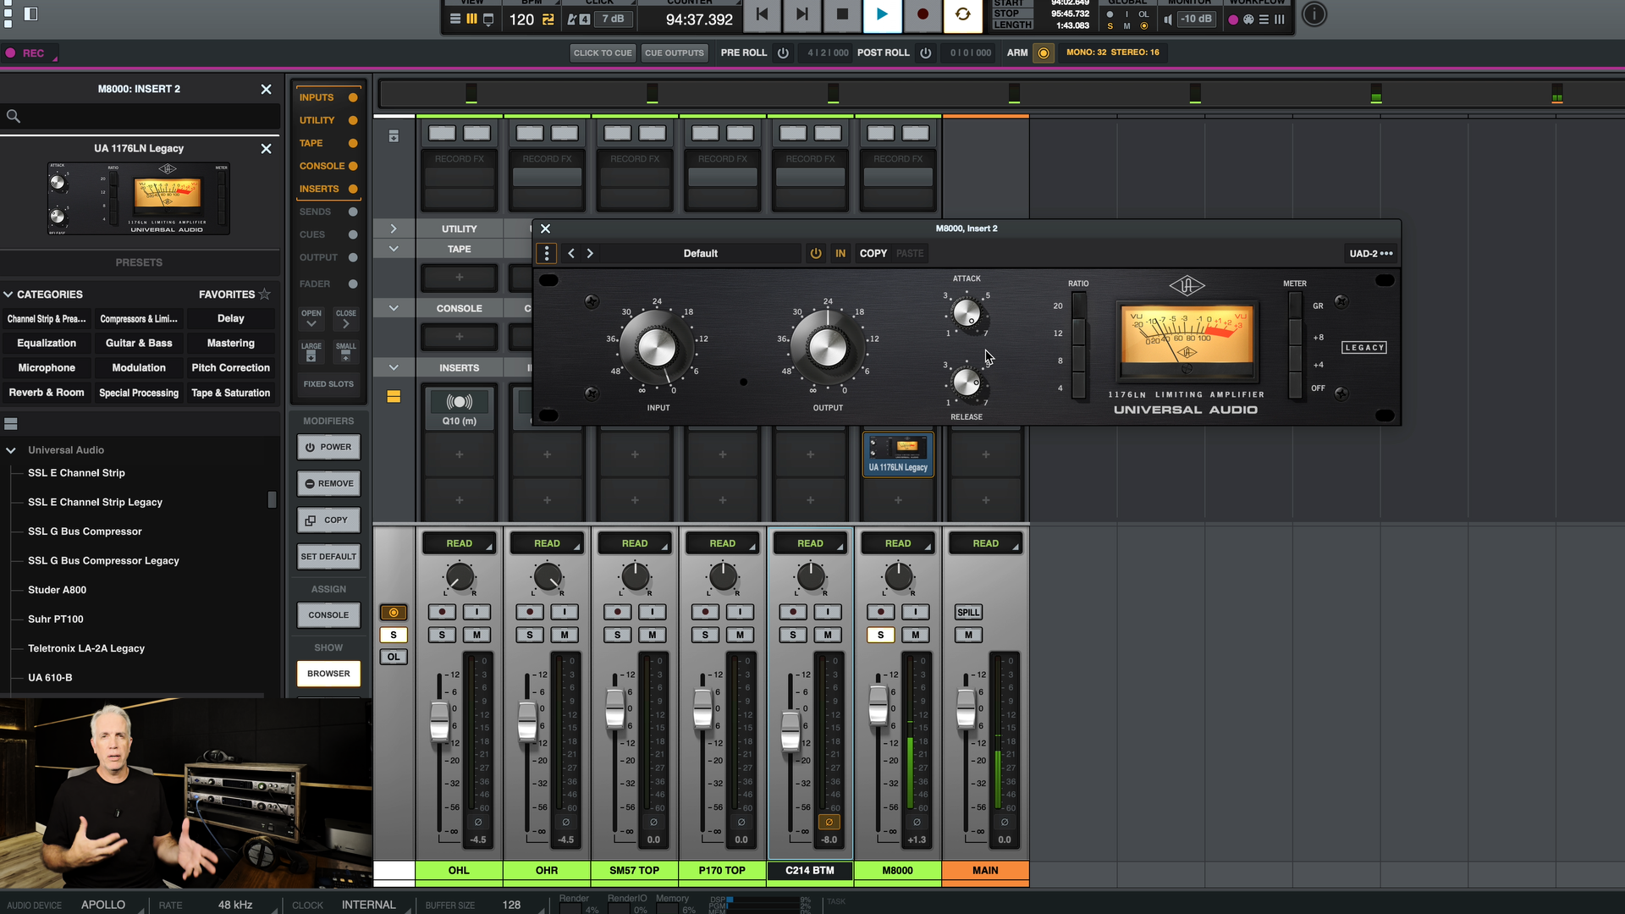Open READ automation dropdown on SM57 TOP
Screen dimensions: 1625x914
635,543
